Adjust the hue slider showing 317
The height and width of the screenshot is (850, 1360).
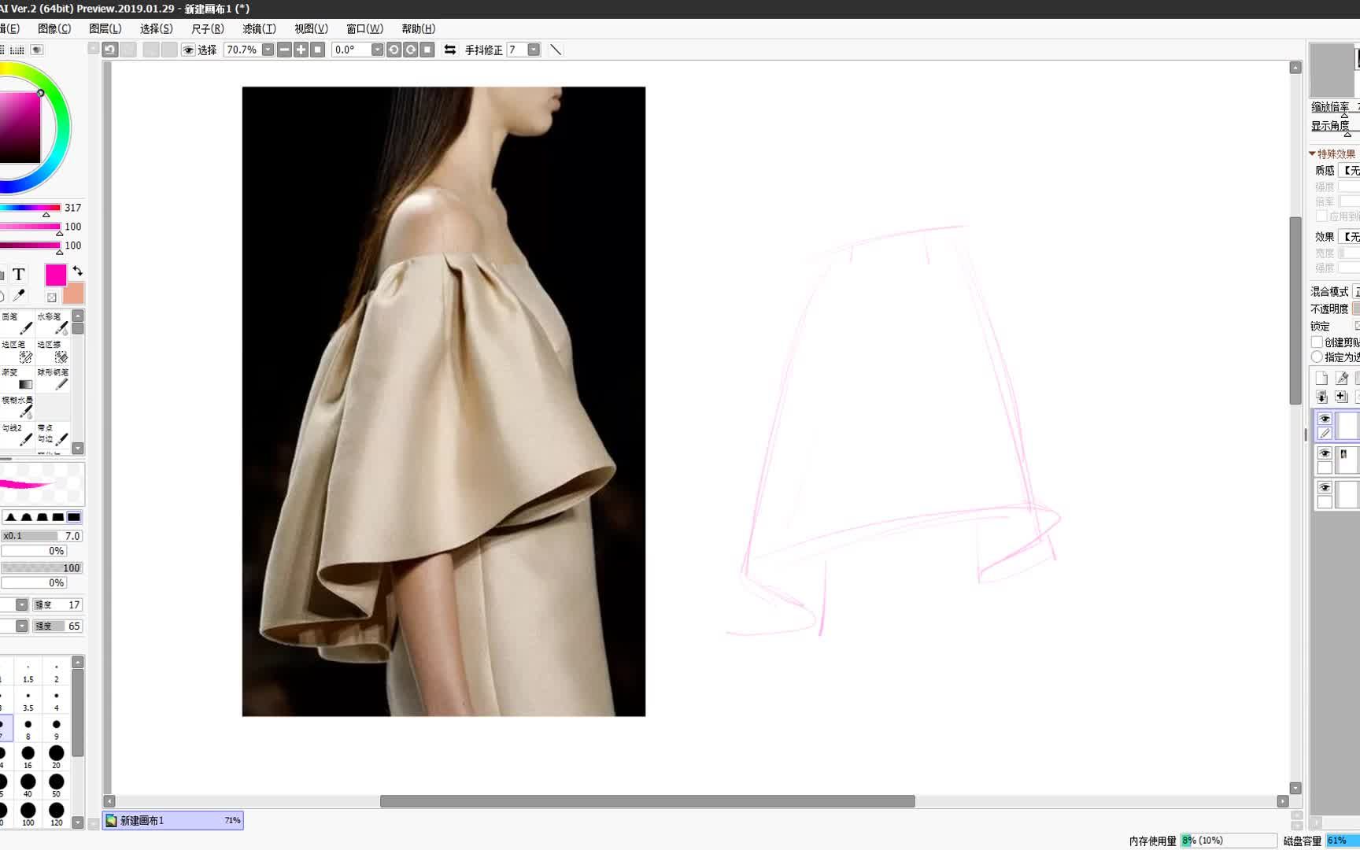click(x=30, y=208)
